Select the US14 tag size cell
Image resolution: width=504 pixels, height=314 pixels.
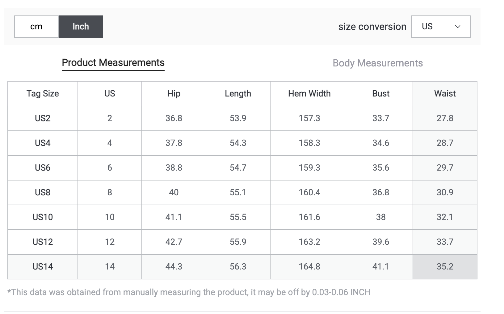[x=43, y=267]
